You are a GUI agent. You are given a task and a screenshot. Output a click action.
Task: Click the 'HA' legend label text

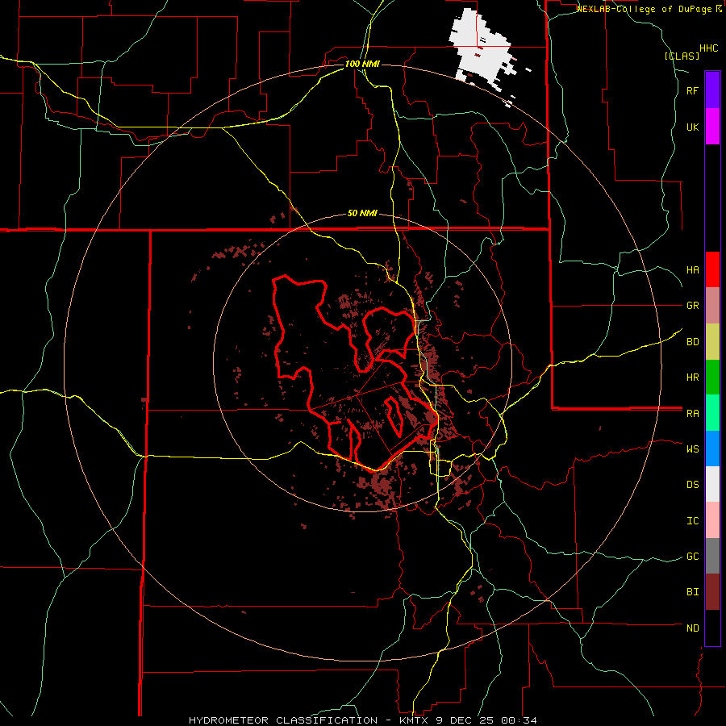(692, 269)
